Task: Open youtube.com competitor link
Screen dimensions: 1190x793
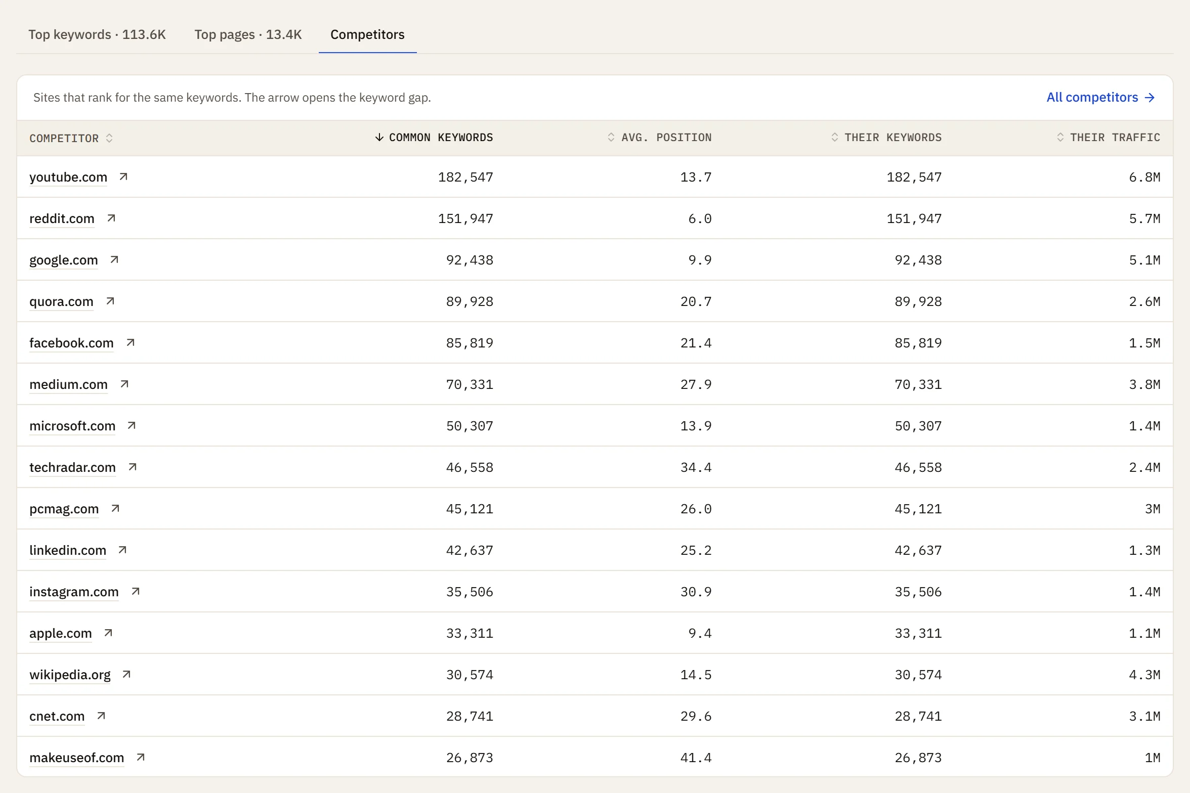Action: (68, 177)
